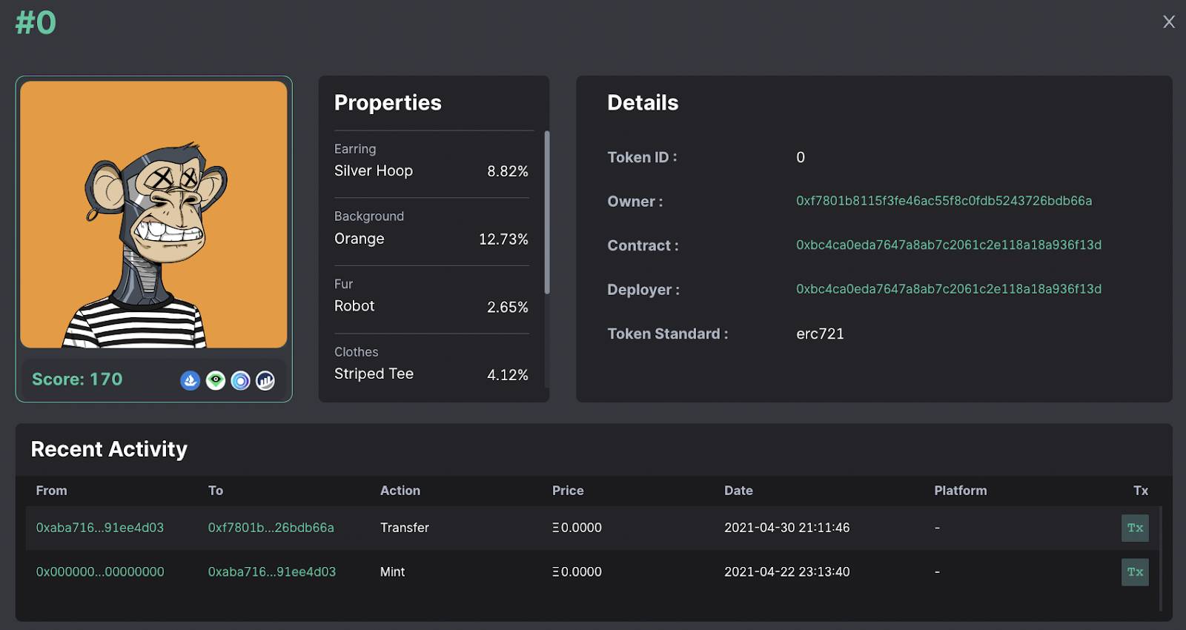Click the Transfer action cell
Viewport: 1186px width, 630px height.
(405, 528)
